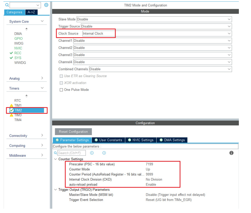Image resolution: width=251 pixels, height=213 pixels.
Task: Switch to the Categories tab
Action: tap(14, 12)
